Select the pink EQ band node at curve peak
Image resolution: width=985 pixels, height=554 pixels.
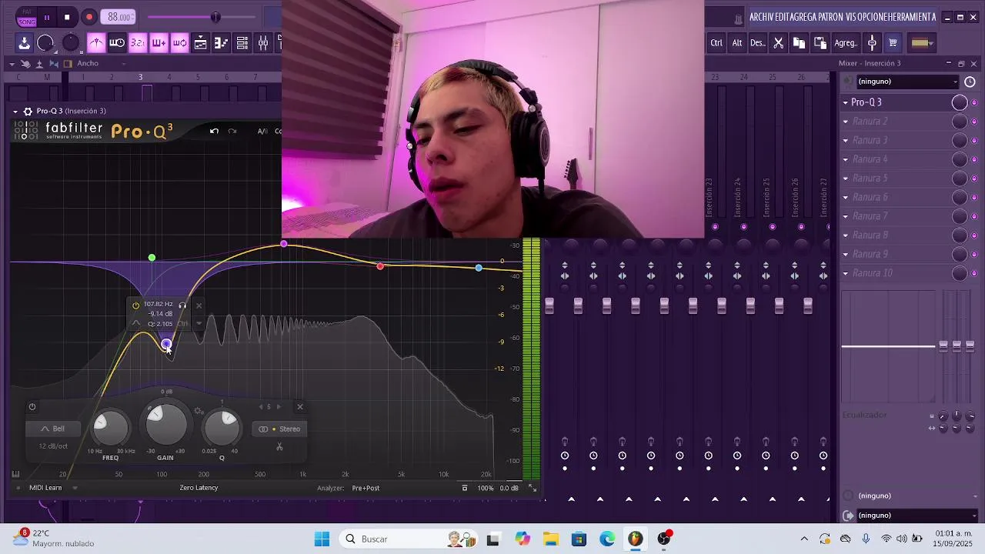(x=284, y=244)
